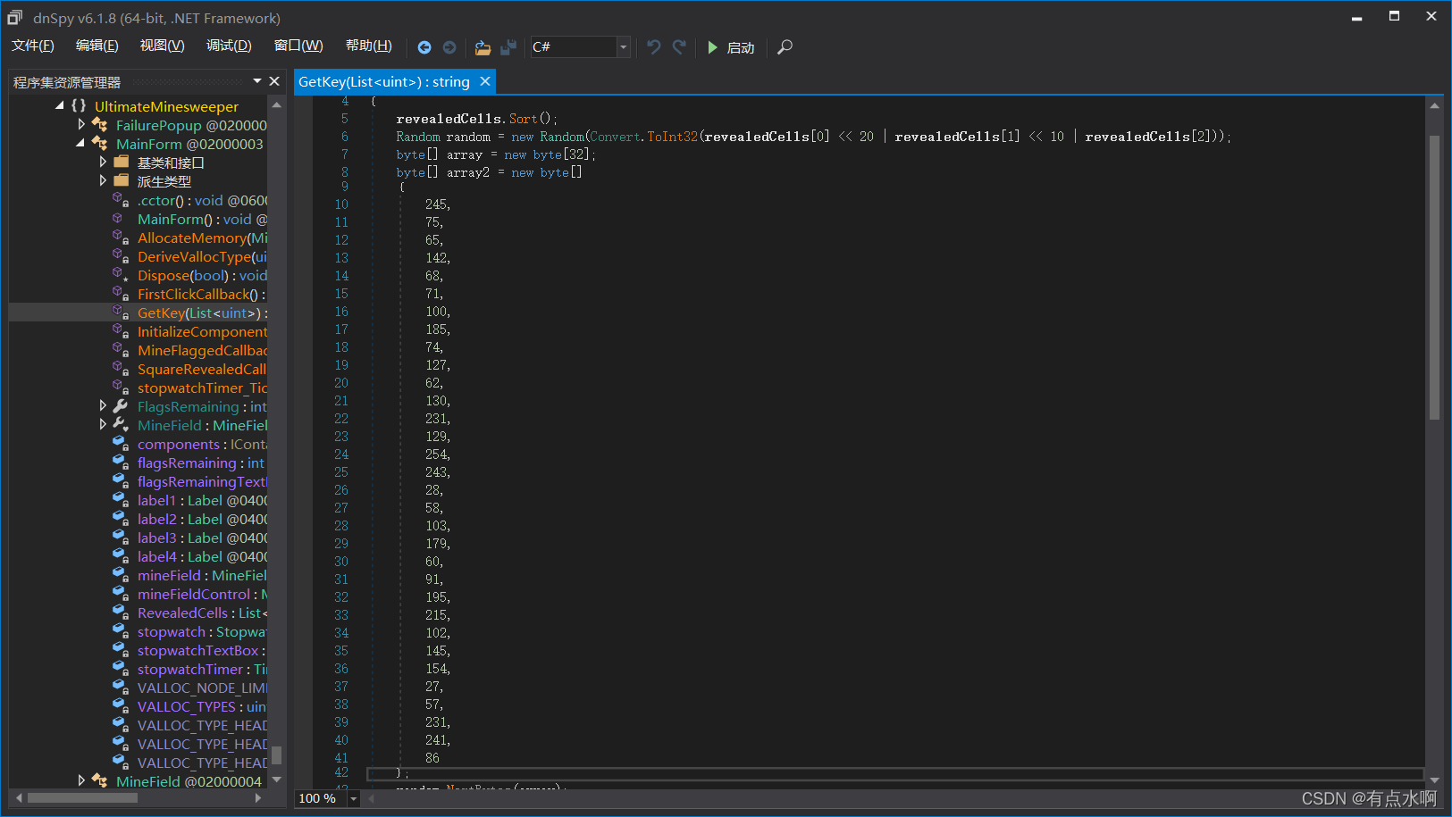
Task: Close the 程序集资源管理器 panel
Action: pyautogui.click(x=274, y=81)
